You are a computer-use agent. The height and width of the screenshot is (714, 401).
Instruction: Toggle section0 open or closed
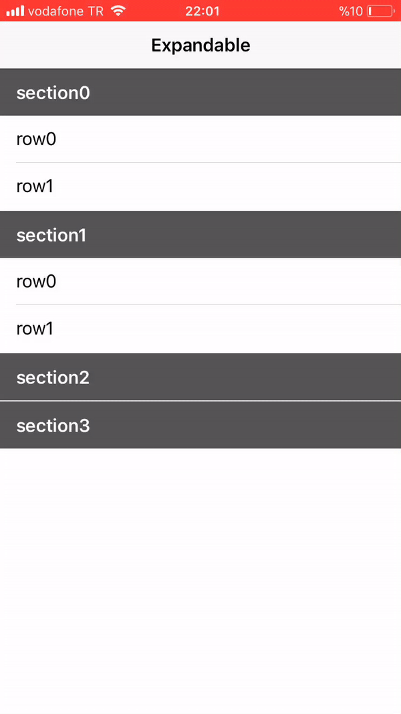(200, 92)
